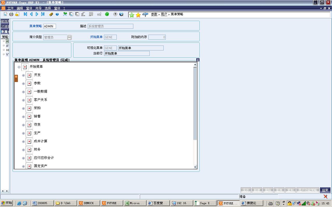Viewport: 332px width, 207px height.
Task: Toggle the red X box beside 开发
Action: click(x=29, y=75)
